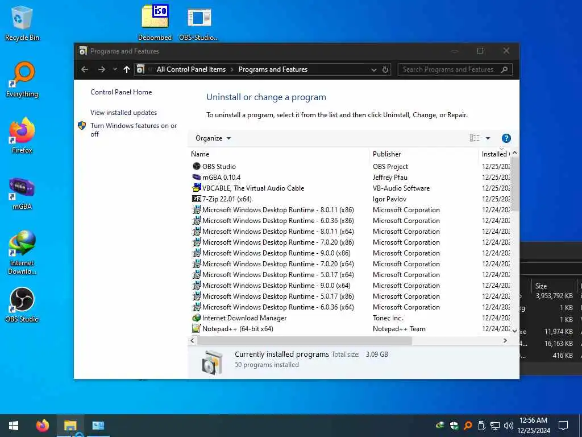The height and width of the screenshot is (437, 582).
Task: Click the Size column in background window
Action: coord(541,286)
